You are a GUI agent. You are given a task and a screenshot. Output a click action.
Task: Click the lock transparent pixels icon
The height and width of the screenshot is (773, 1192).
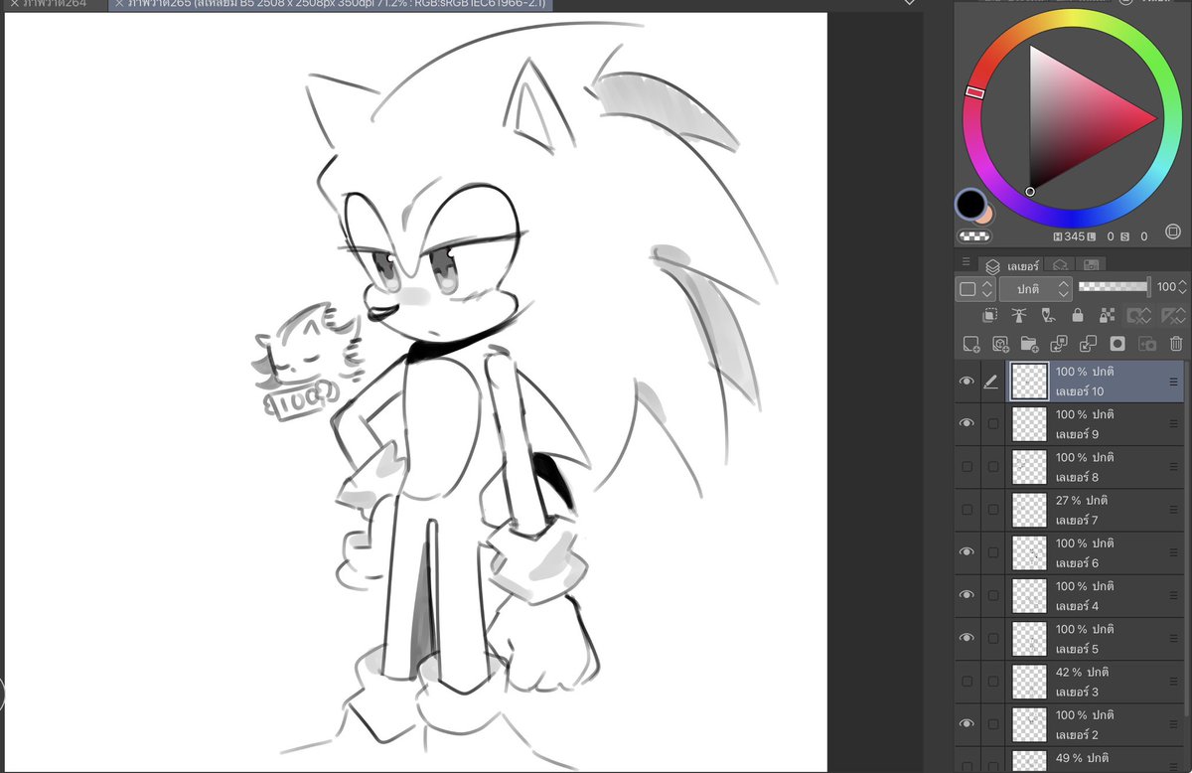[x=1108, y=316]
